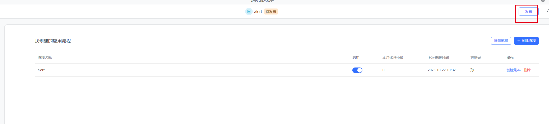Click the 更新者 column header
The width and height of the screenshot is (549, 124).
pos(475,58)
